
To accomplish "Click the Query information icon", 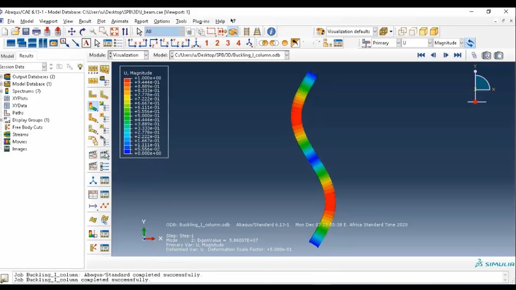I will pos(271,31).
